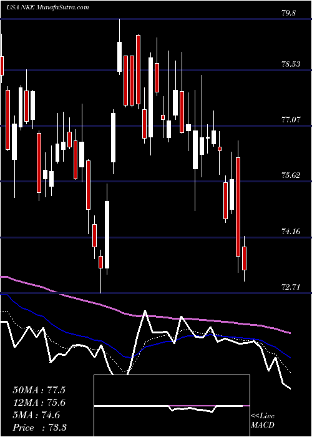This screenshot has height=437, width=312.
Task: Click the 50MA : 77.5 readout
Action: 39,390
